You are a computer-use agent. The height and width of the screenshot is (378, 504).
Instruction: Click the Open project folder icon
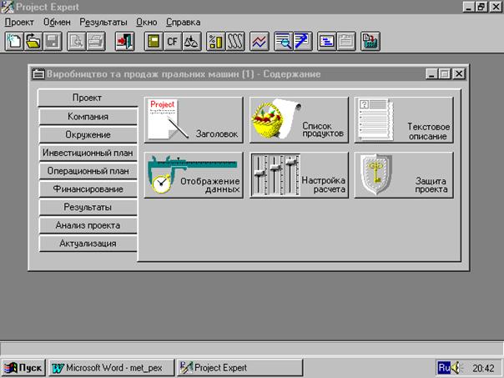33,42
